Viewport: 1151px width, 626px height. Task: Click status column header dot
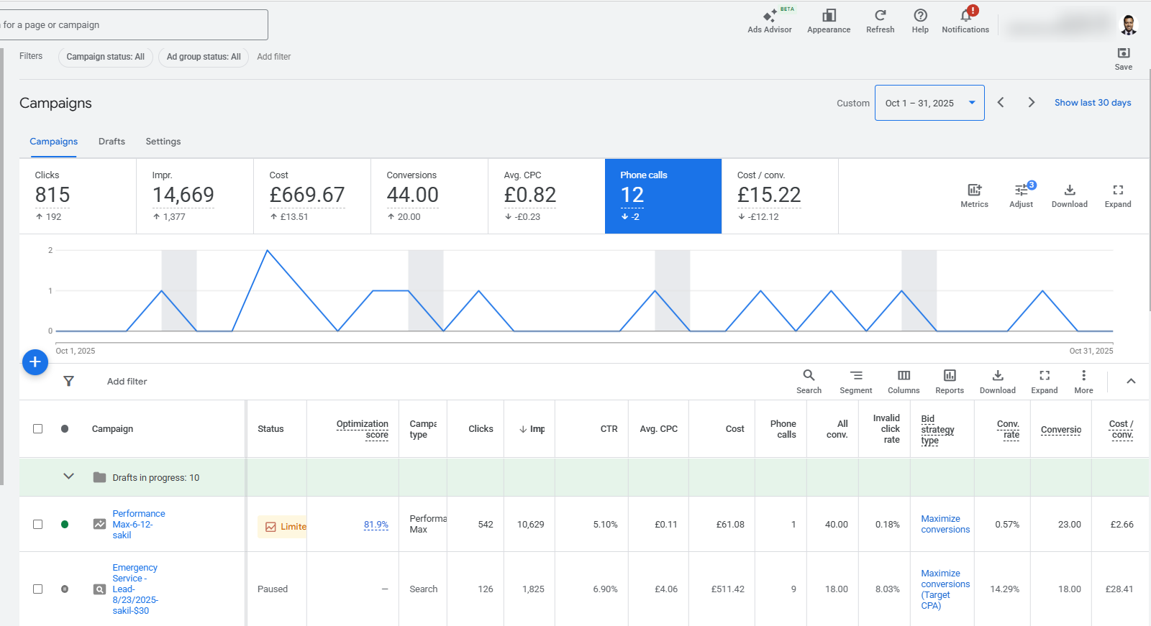[65, 428]
